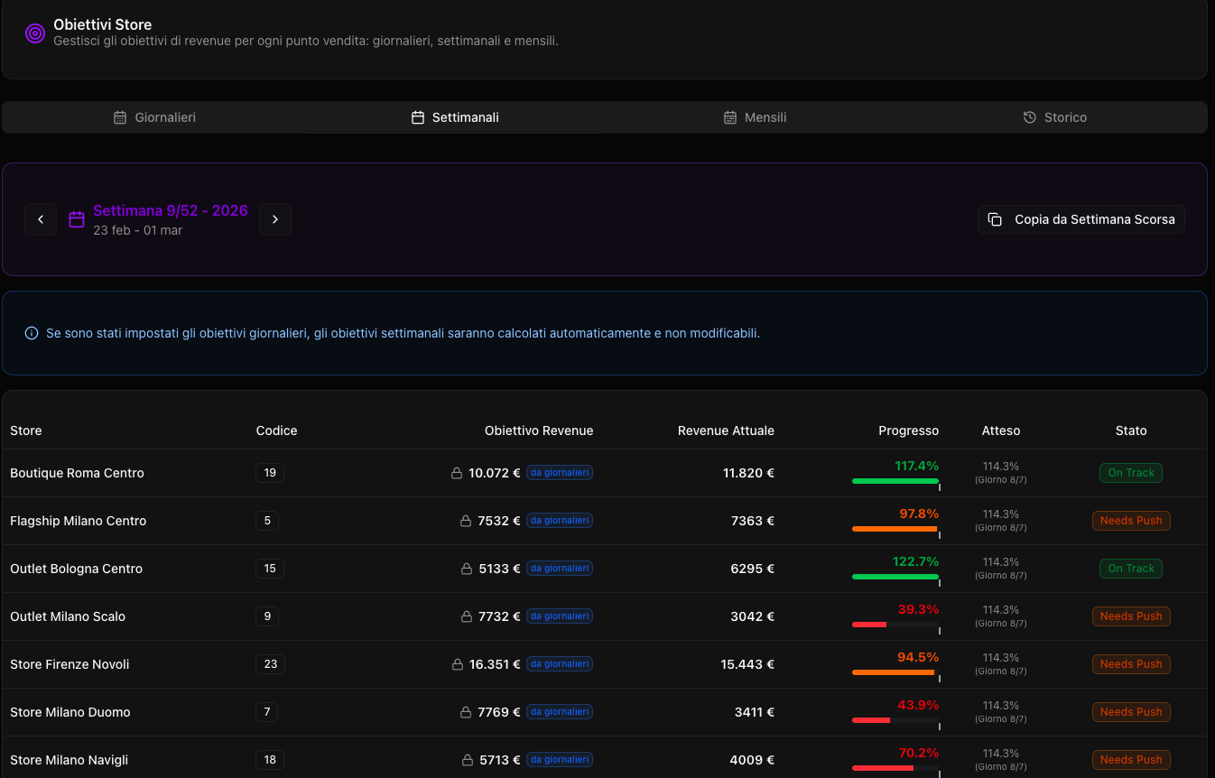Click the green progress bar for Boutique Roma Centro
The width and height of the screenshot is (1215, 778).
coord(895,481)
